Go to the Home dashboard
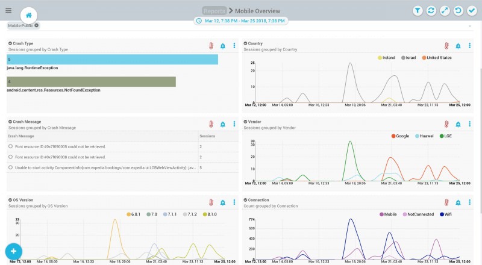 [29, 15]
